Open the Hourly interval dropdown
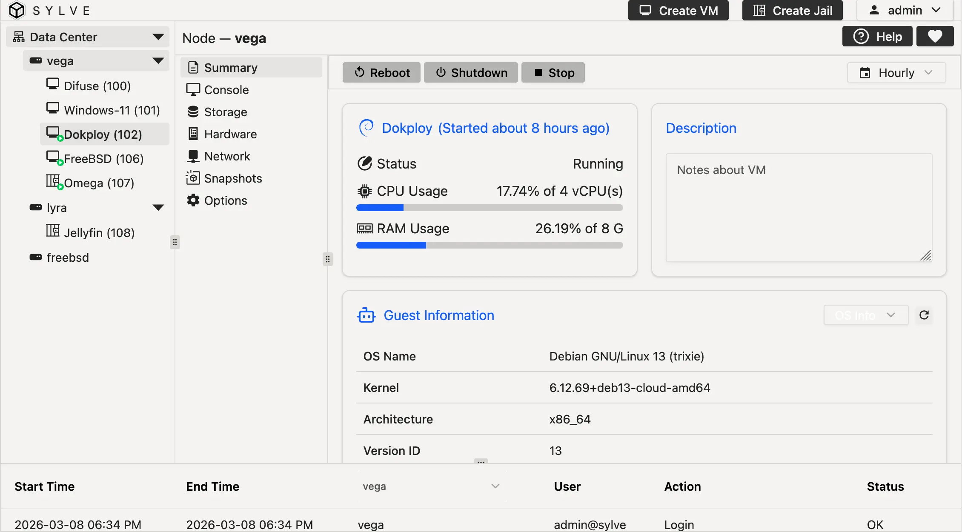962x532 pixels. (896, 73)
